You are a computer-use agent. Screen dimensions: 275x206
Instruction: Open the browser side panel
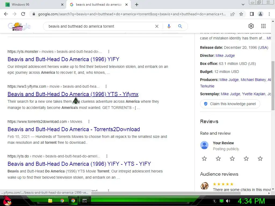point(252,14)
